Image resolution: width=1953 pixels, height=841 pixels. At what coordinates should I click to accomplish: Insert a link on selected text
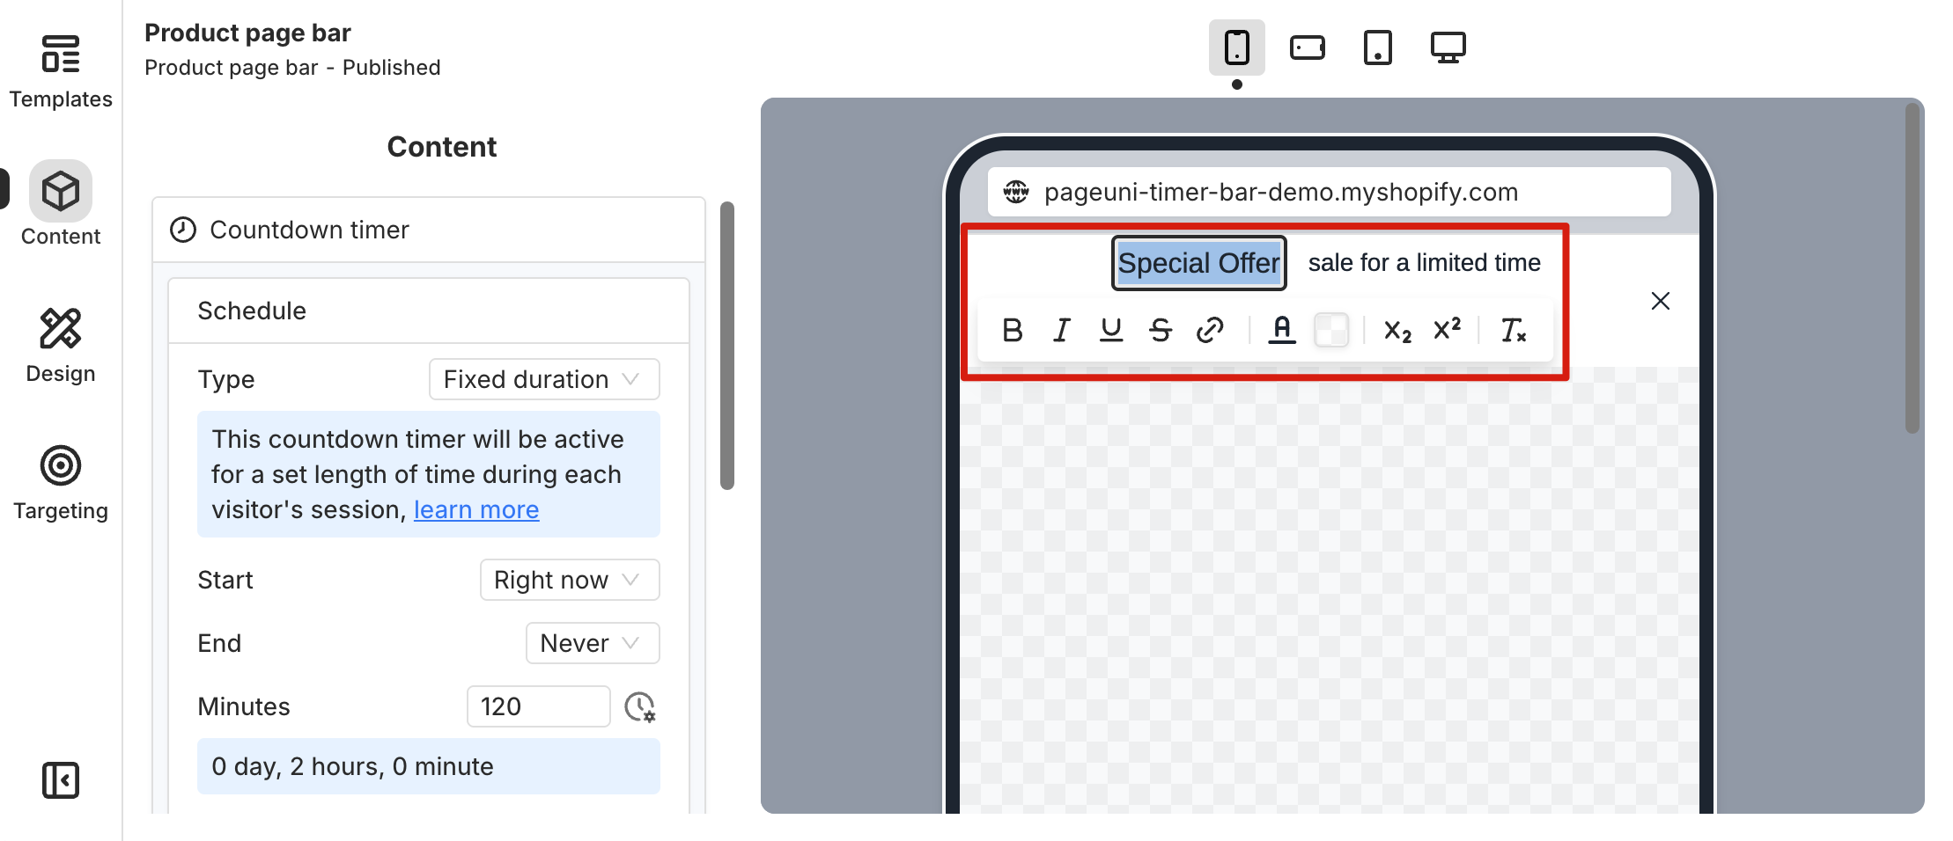click(x=1210, y=330)
